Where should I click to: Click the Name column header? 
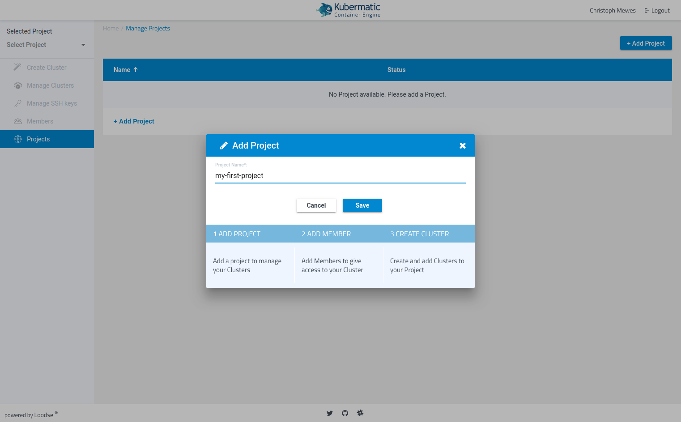(122, 70)
